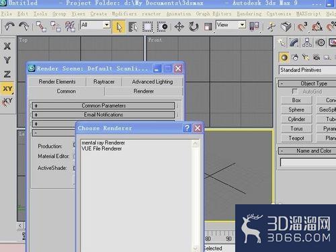Screen dimensions: 336x252
Task: Click the object name input field
Action: click(308, 162)
